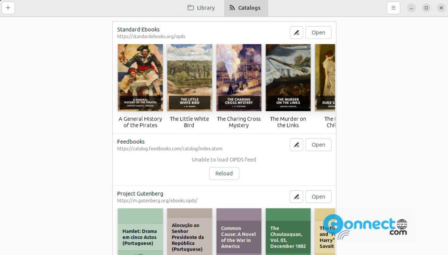This screenshot has width=448, height=255.
Task: Click the Project Gutenberg catalog title
Action: click(140, 194)
